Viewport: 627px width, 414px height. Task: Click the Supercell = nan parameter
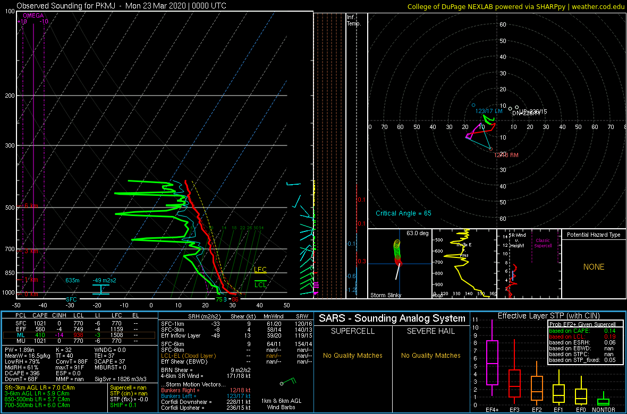pos(129,388)
